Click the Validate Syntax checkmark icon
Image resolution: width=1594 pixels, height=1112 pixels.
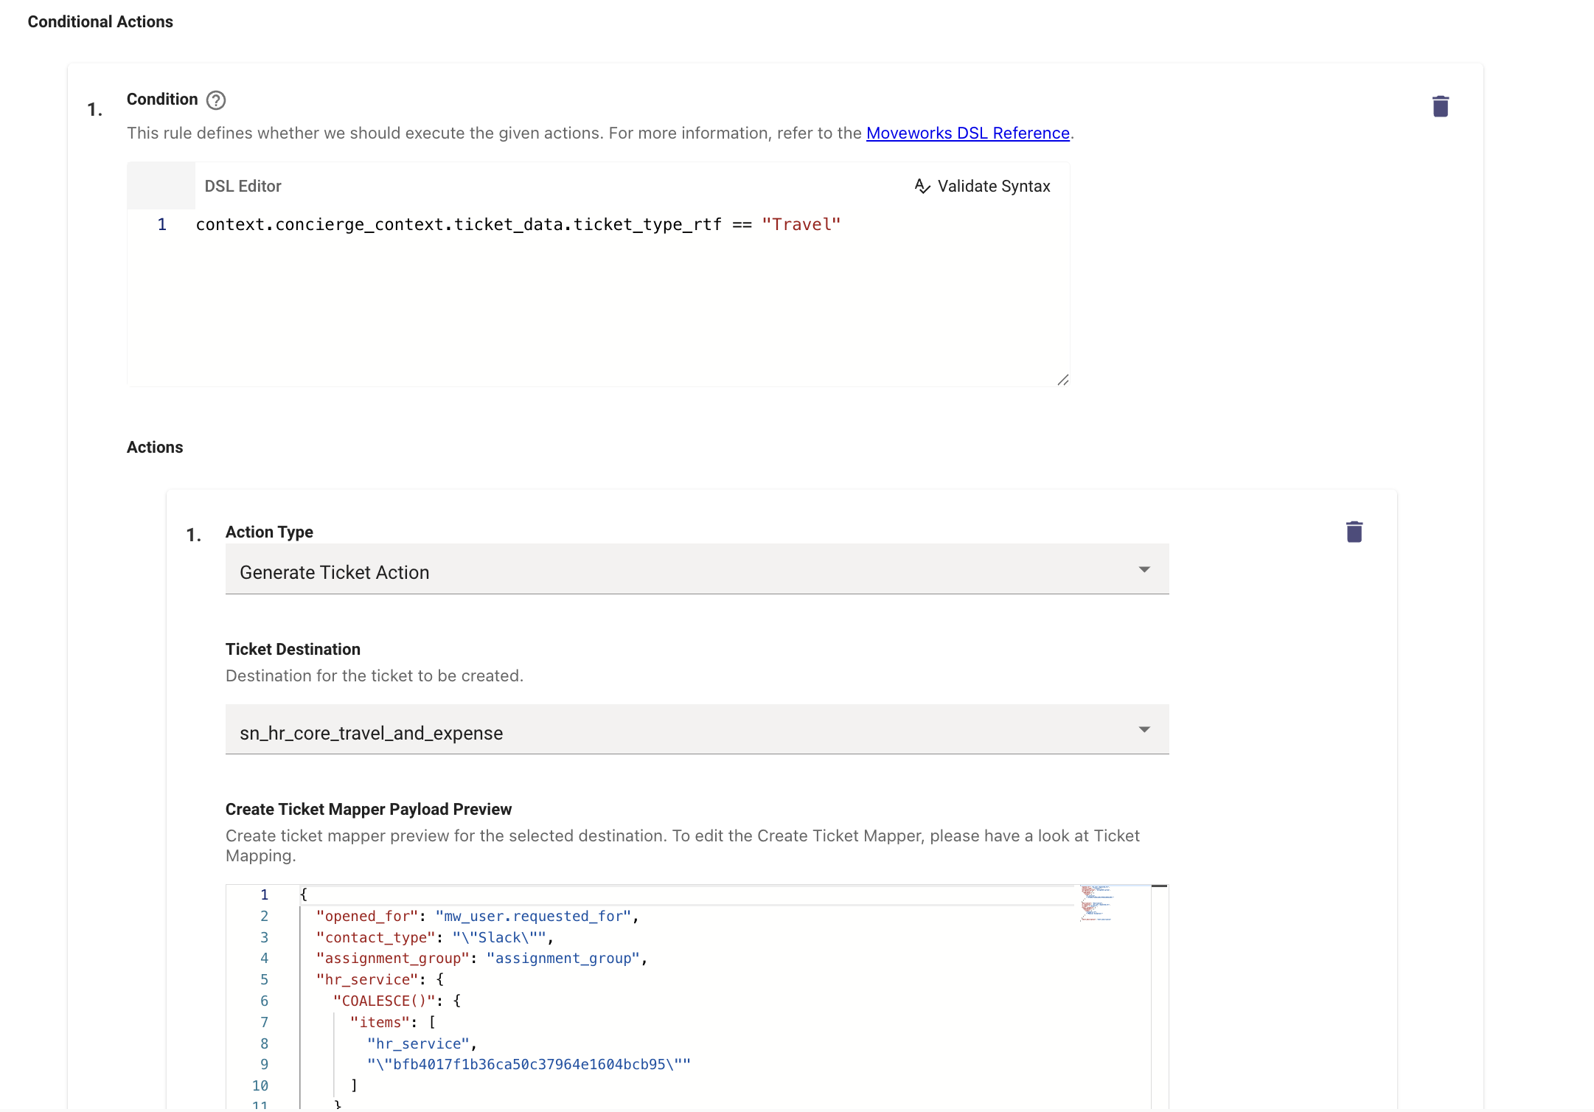point(922,187)
